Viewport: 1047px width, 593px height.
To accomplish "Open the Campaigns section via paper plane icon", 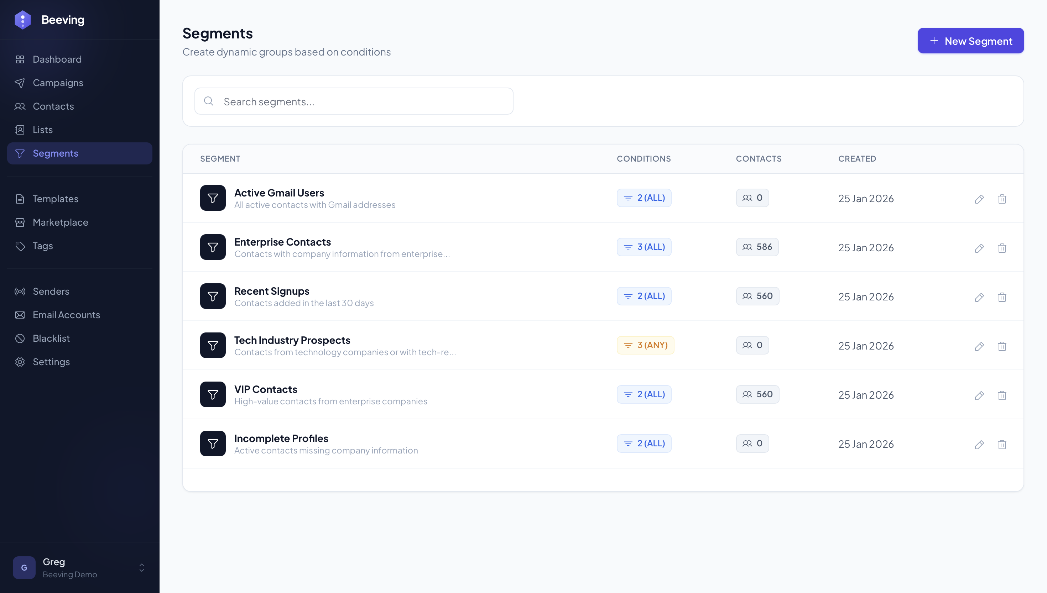I will [x=20, y=83].
